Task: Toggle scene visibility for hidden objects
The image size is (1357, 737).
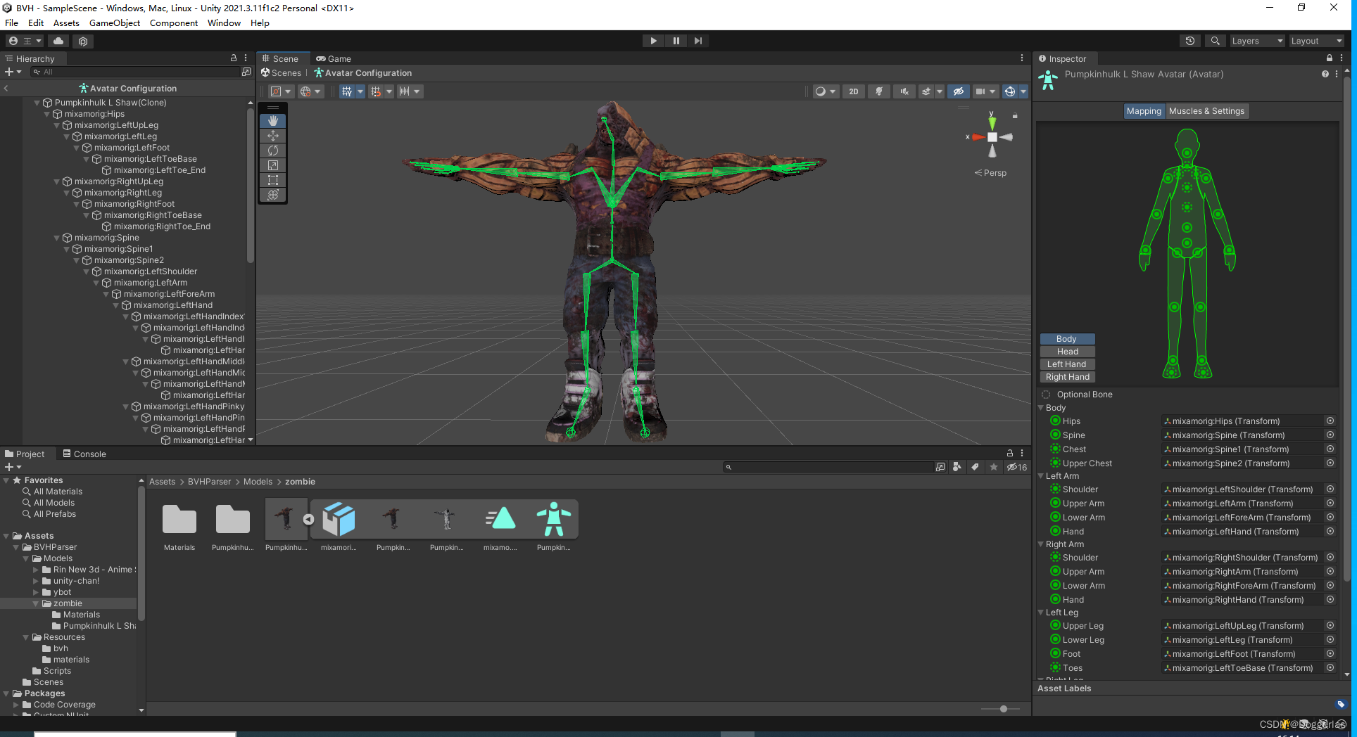Action: pyautogui.click(x=958, y=91)
